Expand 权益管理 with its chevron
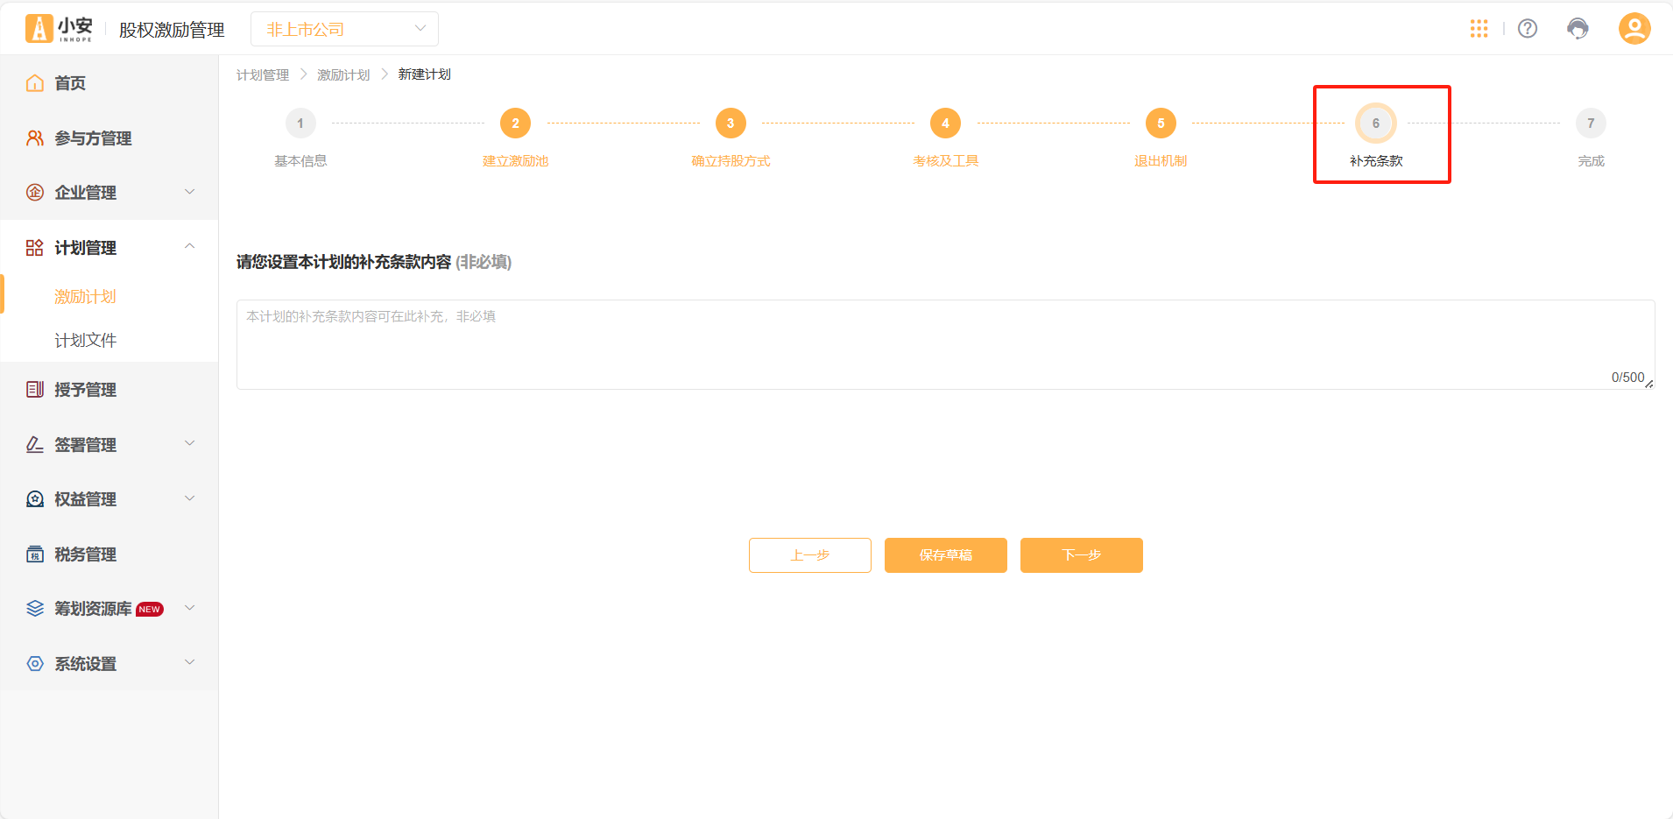 click(x=189, y=498)
